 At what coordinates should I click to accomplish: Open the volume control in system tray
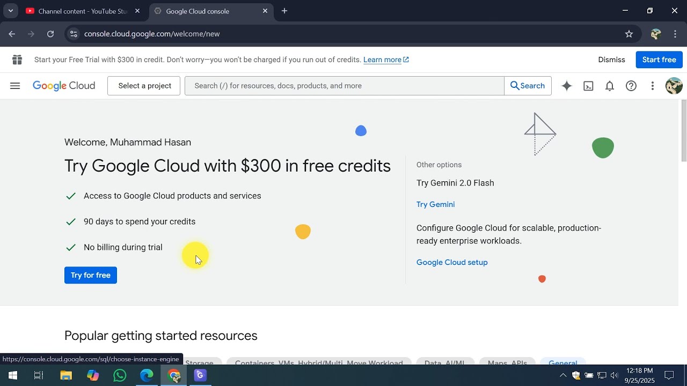[x=615, y=375]
